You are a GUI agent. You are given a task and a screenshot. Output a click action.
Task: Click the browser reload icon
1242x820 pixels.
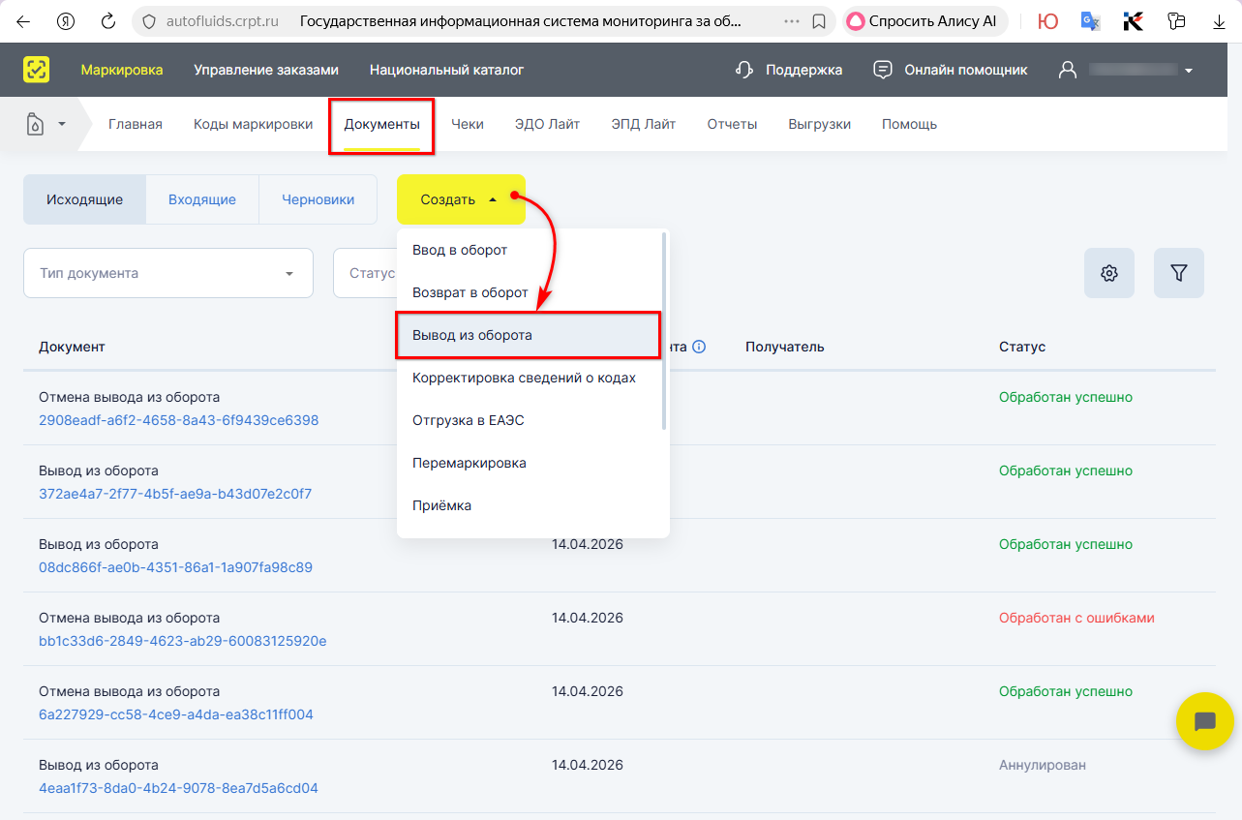point(108,21)
